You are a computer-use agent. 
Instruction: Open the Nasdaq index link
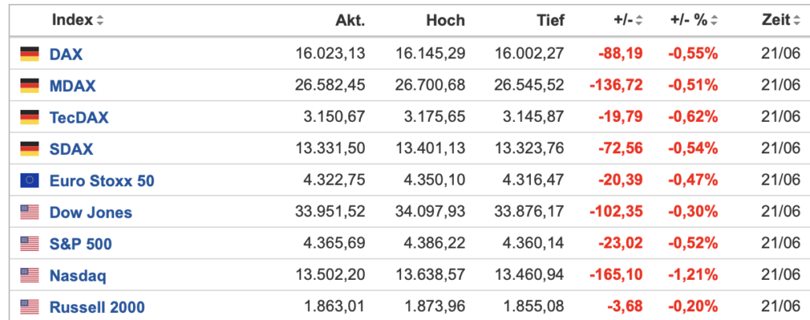point(78,276)
